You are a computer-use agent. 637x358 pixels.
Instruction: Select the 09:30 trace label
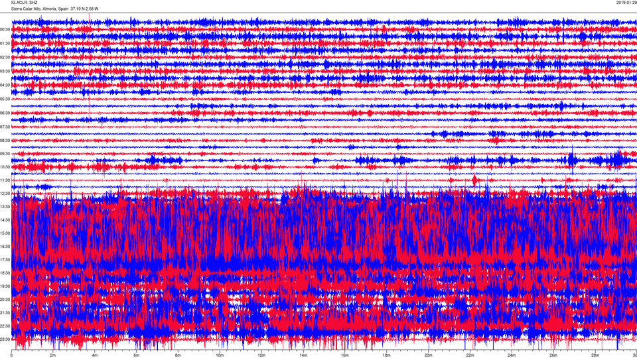point(5,154)
